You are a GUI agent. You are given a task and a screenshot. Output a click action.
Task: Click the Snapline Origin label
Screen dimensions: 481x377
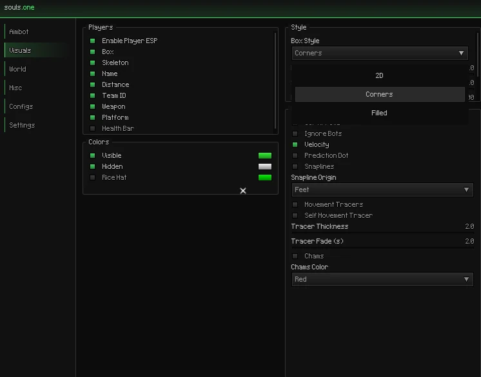pos(313,178)
